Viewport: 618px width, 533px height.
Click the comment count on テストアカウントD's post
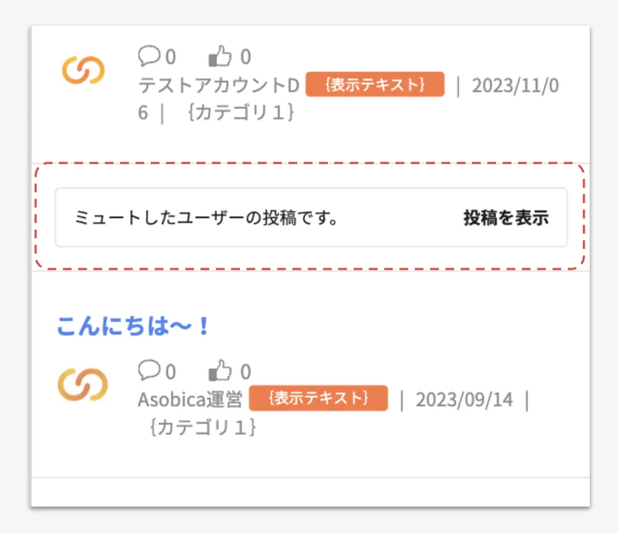pos(170,57)
